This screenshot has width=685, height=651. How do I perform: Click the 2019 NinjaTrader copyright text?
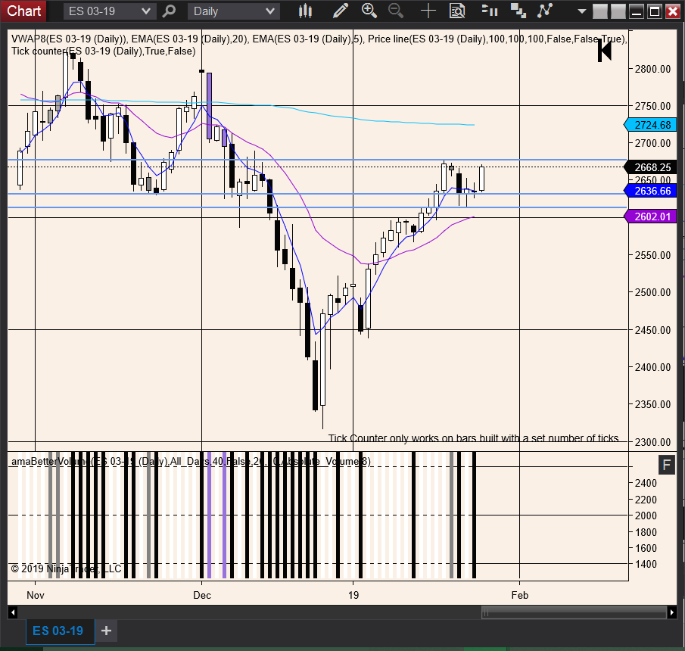coord(66,568)
